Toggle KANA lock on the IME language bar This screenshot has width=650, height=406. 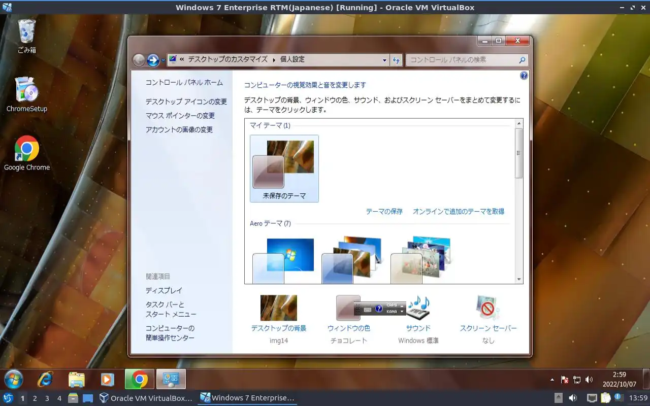[392, 312]
